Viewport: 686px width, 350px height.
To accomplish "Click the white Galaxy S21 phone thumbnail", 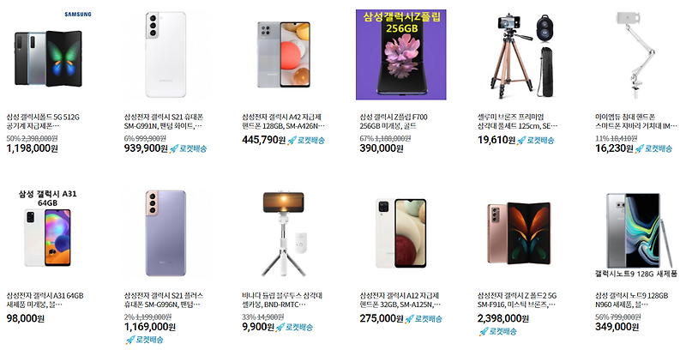I will (165, 55).
